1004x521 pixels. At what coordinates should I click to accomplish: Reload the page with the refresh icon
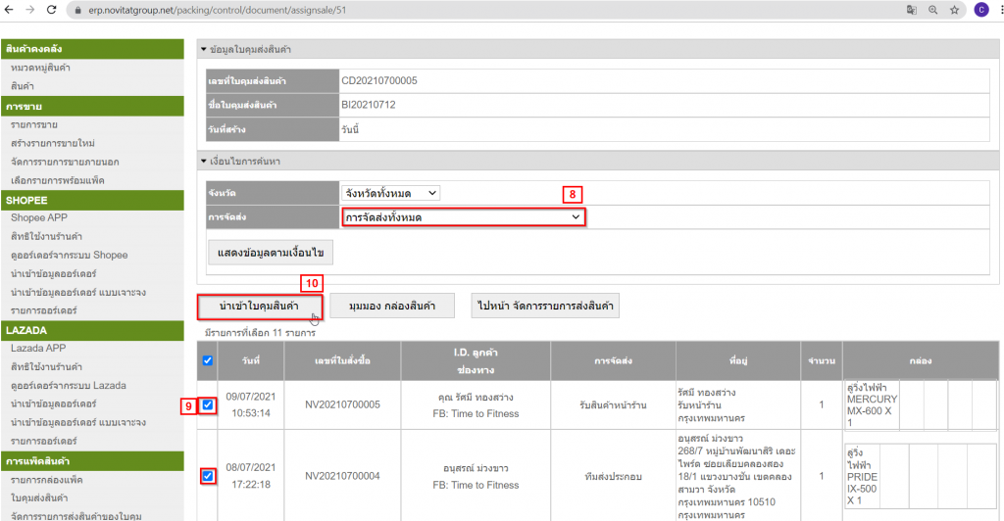tap(52, 10)
